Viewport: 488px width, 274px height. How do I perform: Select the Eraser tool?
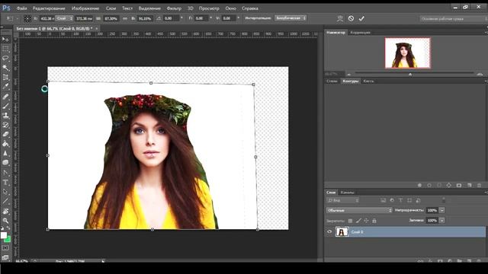pos(5,135)
